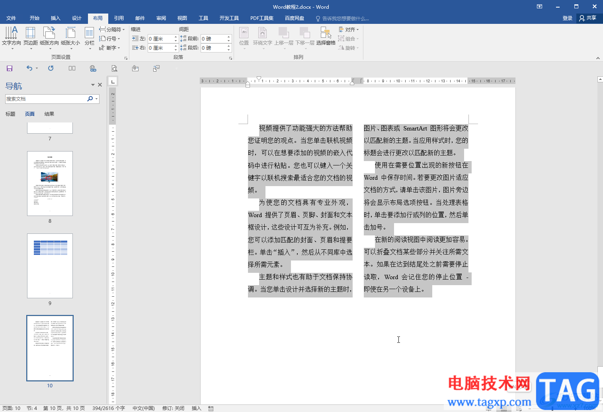Click the search magnifier in the navigation box

pyautogui.click(x=90, y=99)
